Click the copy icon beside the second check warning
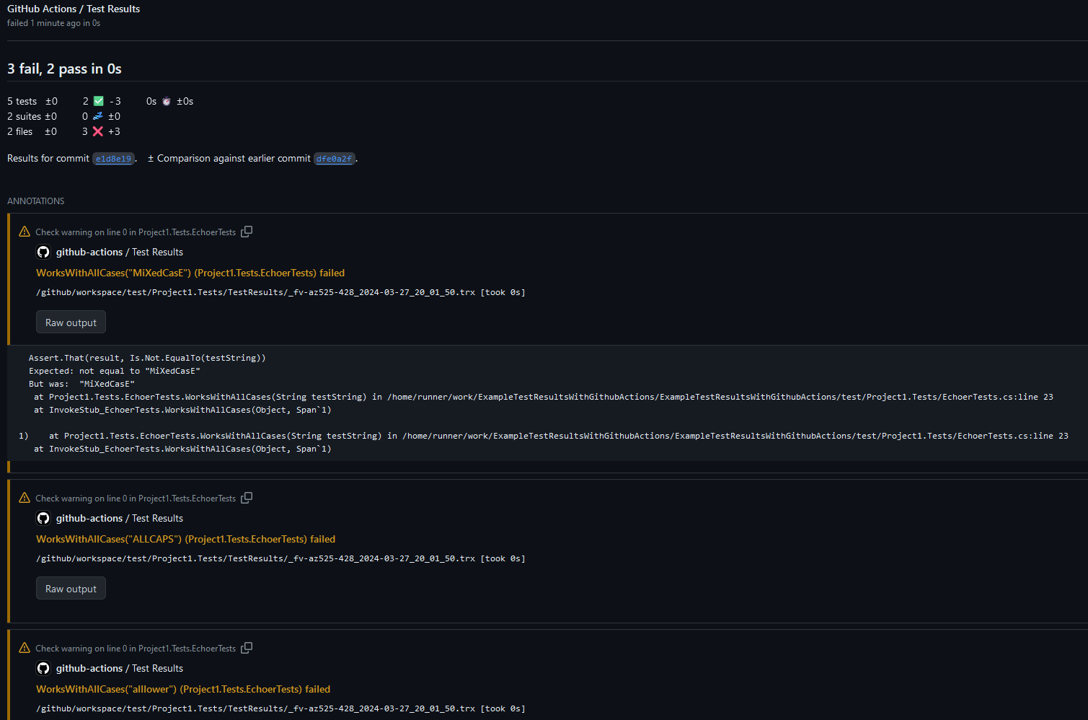Viewport: 1088px width, 720px height. point(247,497)
